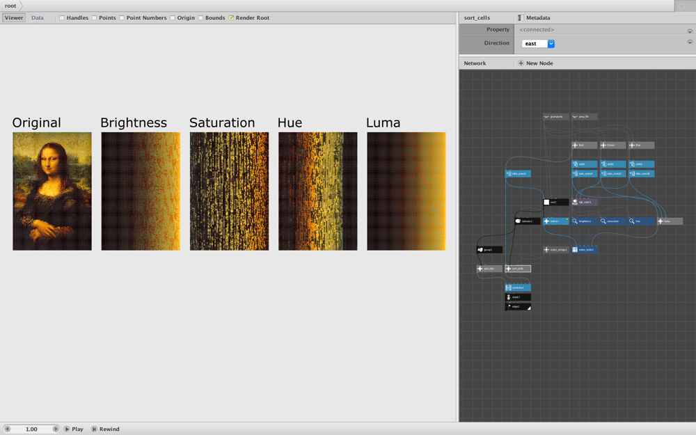Select the shift2 node
696x435 pixels.
(612, 164)
